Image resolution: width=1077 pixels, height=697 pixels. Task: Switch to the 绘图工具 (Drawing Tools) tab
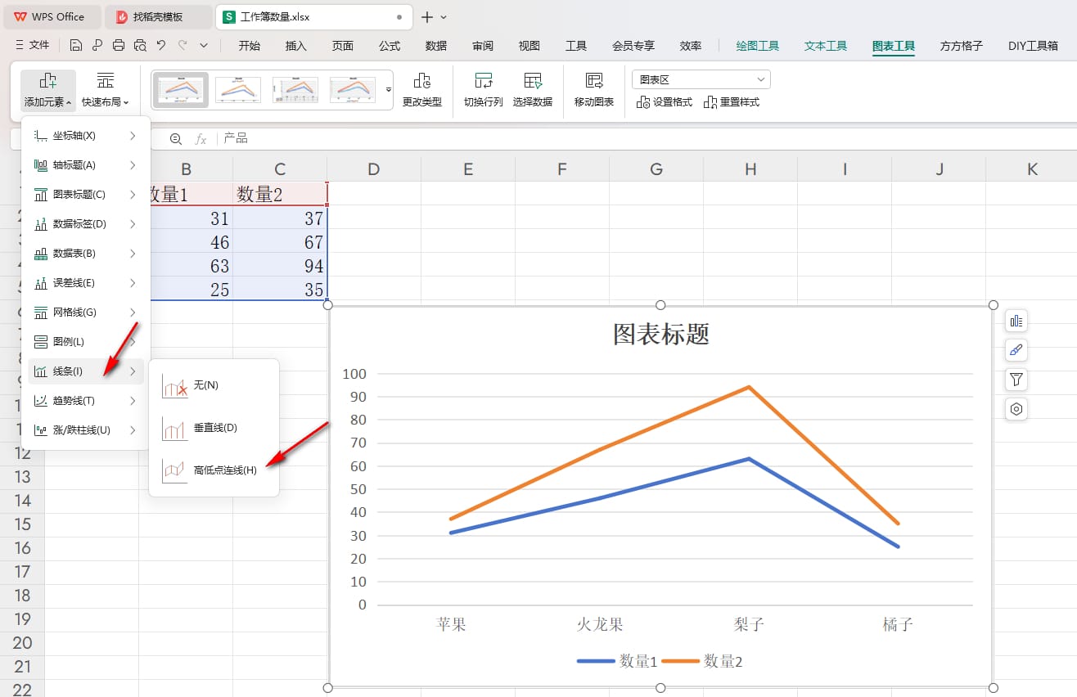pos(758,46)
